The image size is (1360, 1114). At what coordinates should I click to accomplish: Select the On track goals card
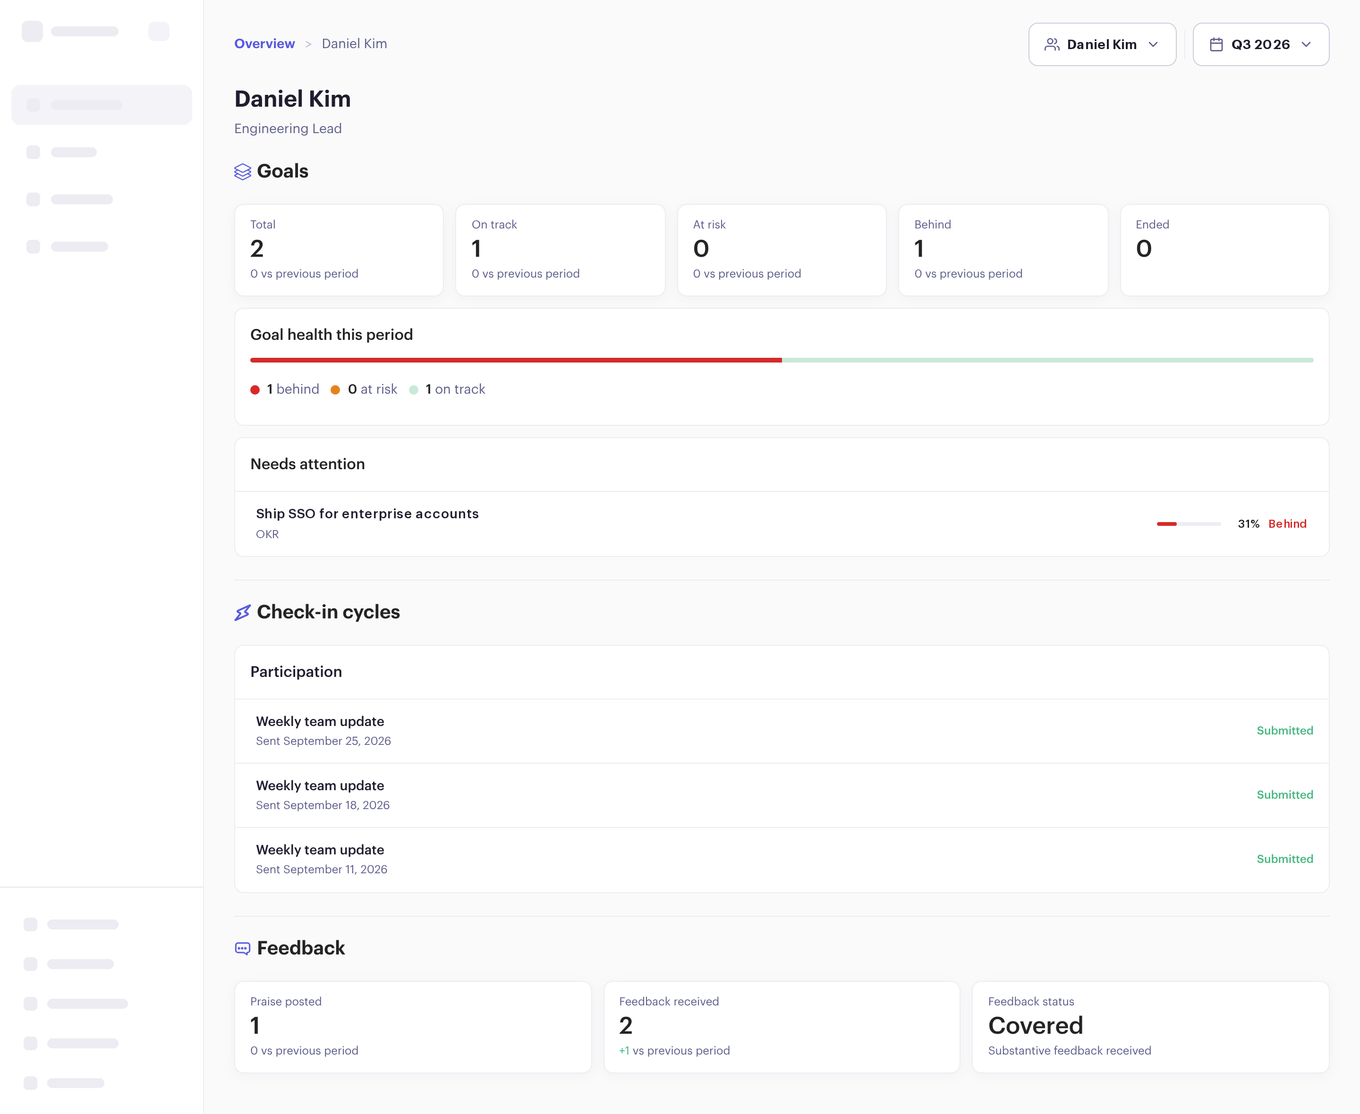coord(561,250)
